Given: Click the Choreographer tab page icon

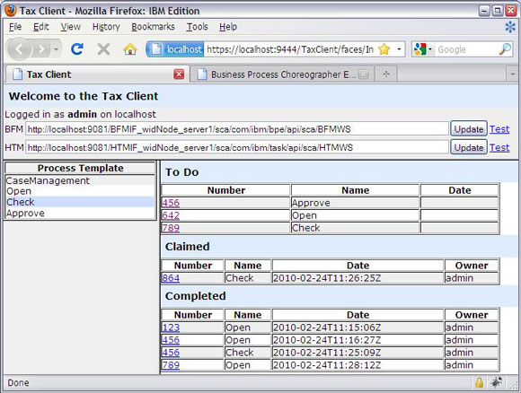Looking at the screenshot, I should (202, 74).
